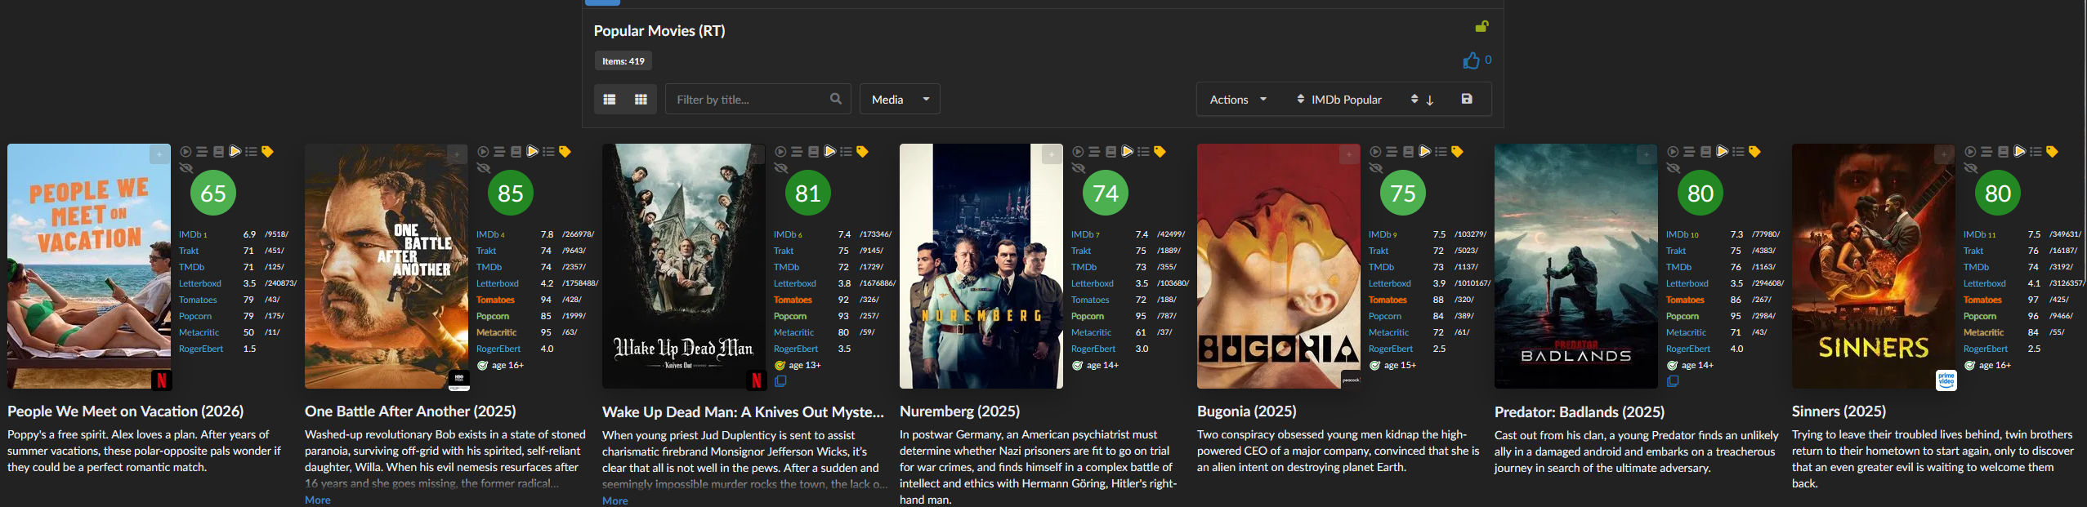This screenshot has width=2087, height=507.
Task: Click the green unlock icon for Popular Movies list
Action: coord(1481,26)
